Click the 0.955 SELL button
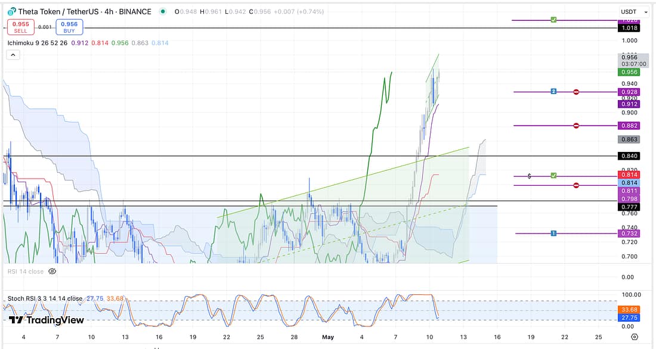The image size is (656, 349). [x=20, y=27]
